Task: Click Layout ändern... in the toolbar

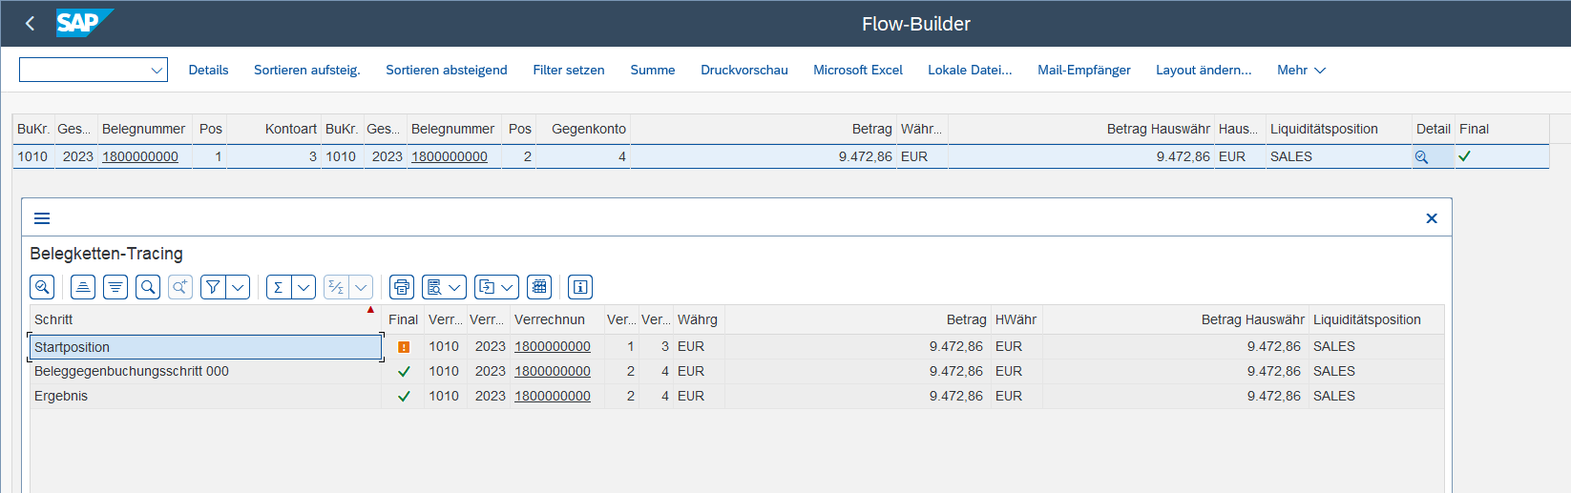Action: point(1203,70)
